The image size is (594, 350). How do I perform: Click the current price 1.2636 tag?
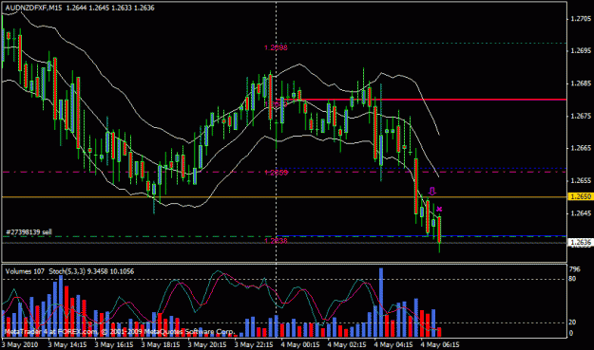(x=580, y=242)
